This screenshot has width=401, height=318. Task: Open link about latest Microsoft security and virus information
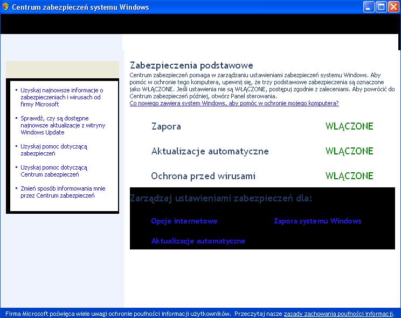click(61, 97)
